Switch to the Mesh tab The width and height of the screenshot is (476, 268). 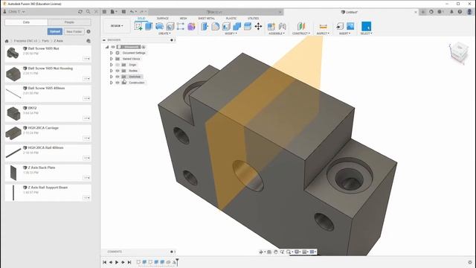click(183, 18)
